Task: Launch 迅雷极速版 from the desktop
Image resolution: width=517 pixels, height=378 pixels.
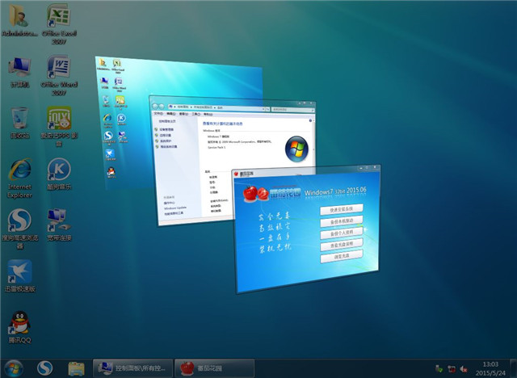Action: (x=19, y=275)
